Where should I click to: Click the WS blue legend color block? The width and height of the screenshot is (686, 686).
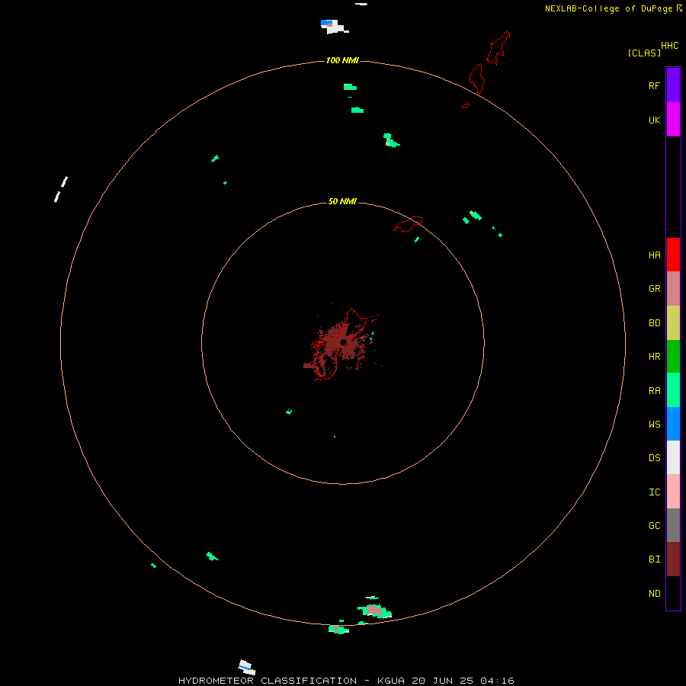673,424
